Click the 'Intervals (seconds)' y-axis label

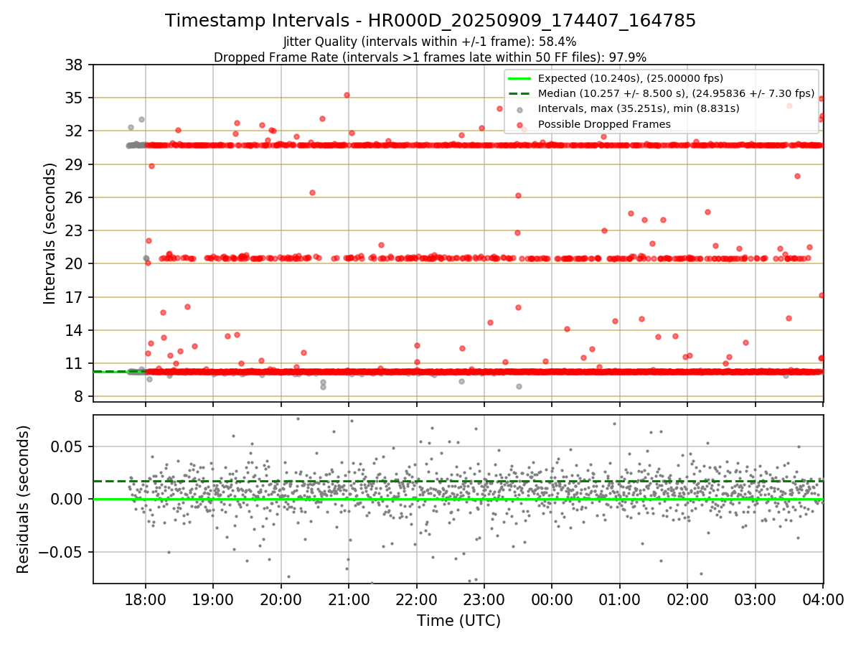(50, 233)
